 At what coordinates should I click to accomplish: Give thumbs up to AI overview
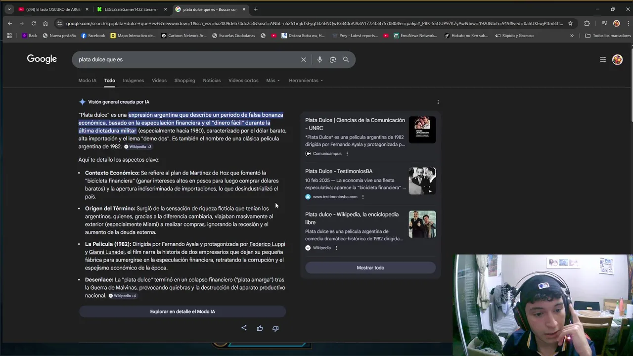260,328
